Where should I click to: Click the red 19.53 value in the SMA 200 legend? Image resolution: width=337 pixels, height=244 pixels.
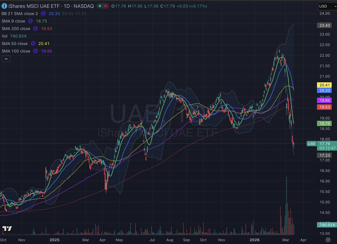pos(46,29)
